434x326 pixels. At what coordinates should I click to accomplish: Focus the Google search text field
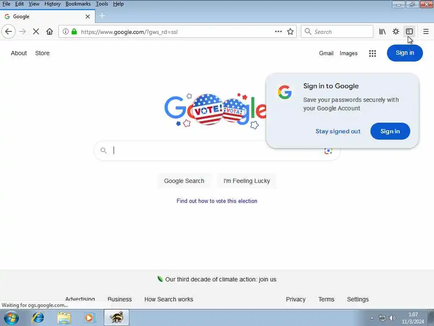point(216,151)
